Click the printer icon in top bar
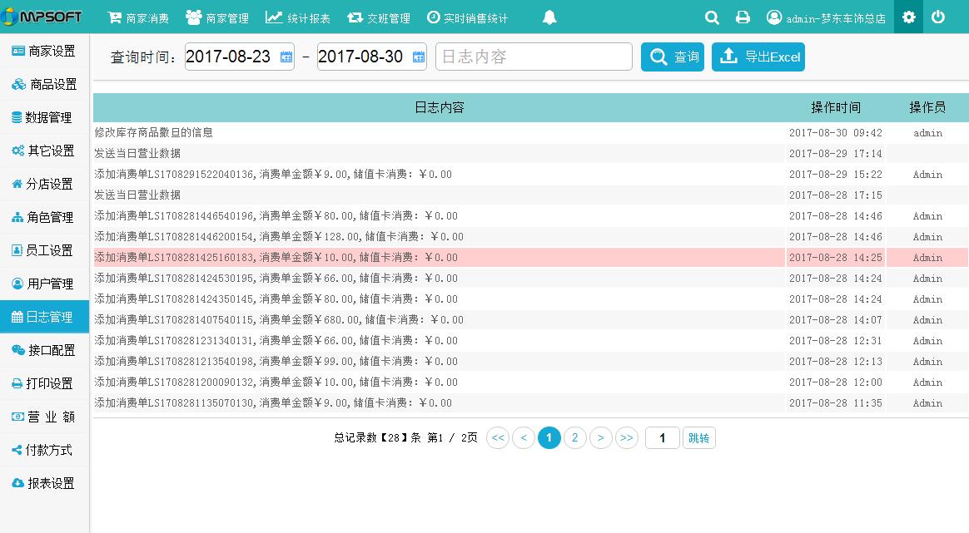This screenshot has height=533, width=969. [743, 17]
